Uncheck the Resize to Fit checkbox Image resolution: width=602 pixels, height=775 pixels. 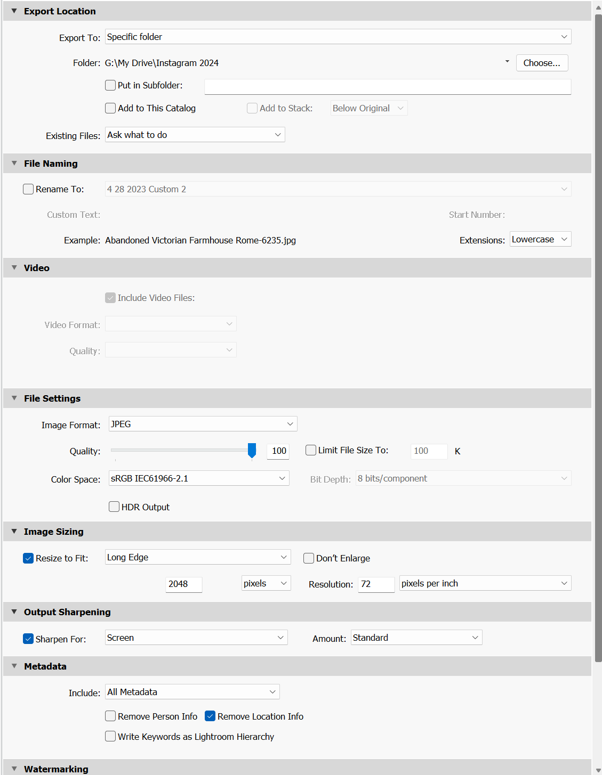28,558
